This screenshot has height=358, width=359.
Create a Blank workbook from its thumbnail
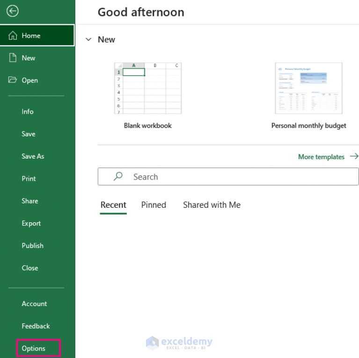pyautogui.click(x=148, y=88)
